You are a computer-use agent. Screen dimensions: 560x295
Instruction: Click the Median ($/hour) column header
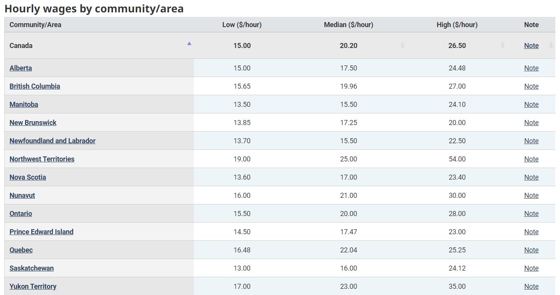348,24
